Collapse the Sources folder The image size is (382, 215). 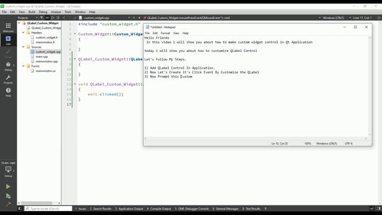click(x=23, y=47)
